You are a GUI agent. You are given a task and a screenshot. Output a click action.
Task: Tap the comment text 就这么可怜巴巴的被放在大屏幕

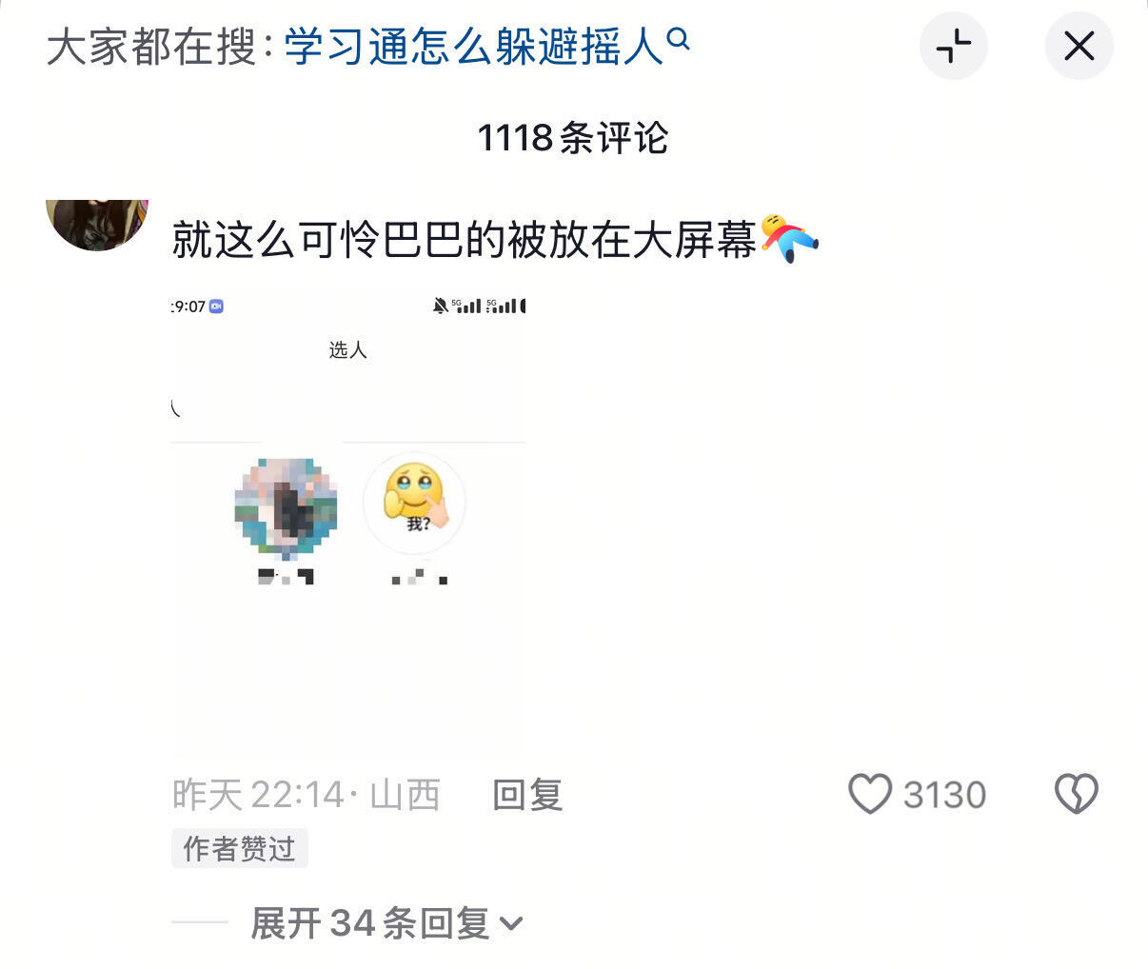pos(465,239)
